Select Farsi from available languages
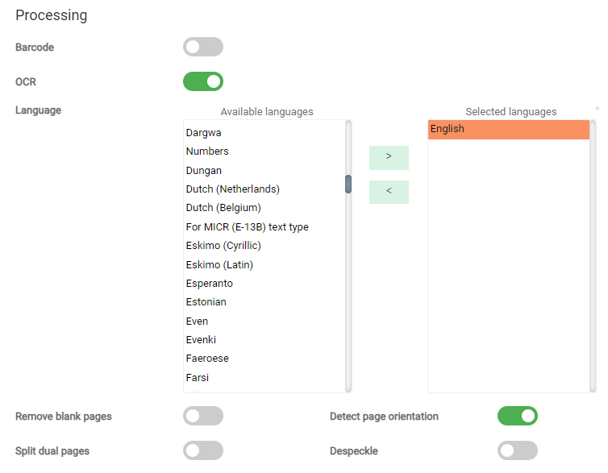This screenshot has height=473, width=608. pyautogui.click(x=198, y=378)
